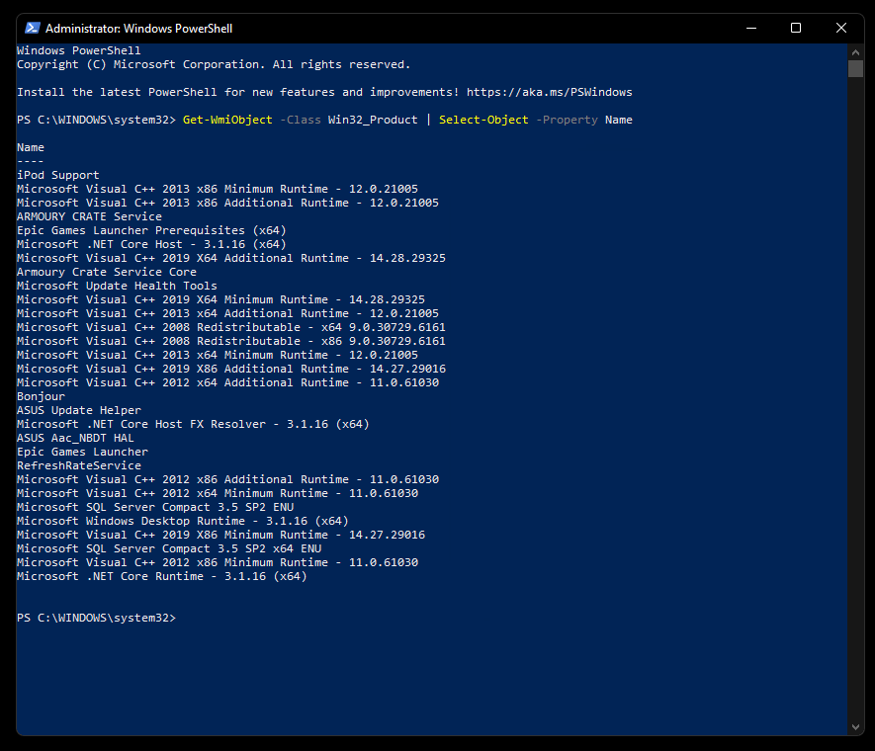This screenshot has width=875, height=751.
Task: Click Visual C++ 2008 Redistributable x64 line
Action: 231,327
